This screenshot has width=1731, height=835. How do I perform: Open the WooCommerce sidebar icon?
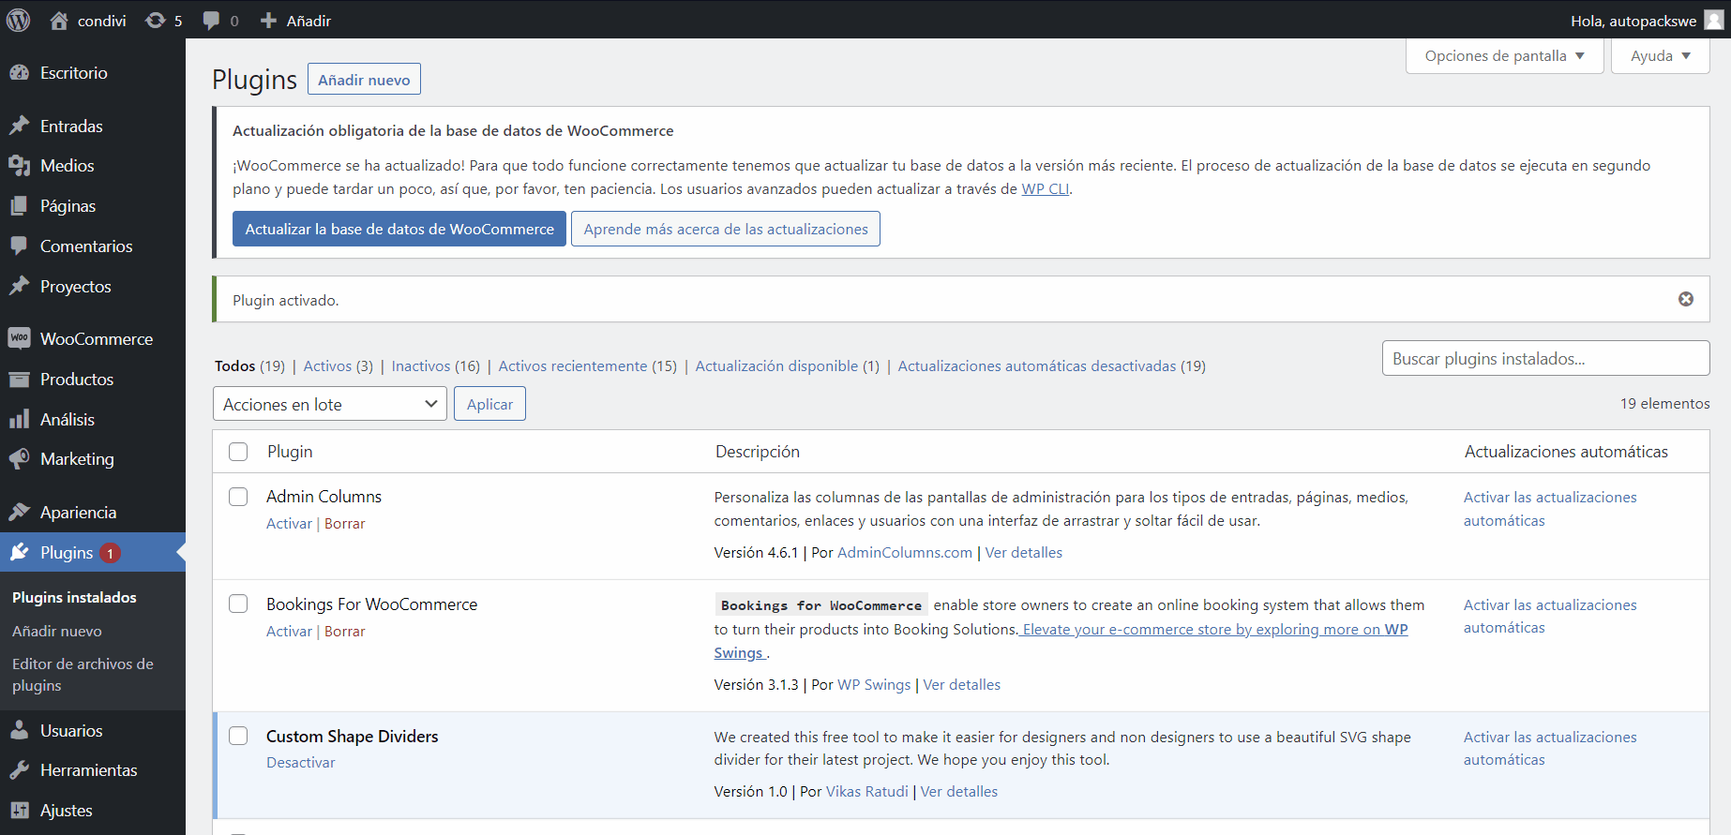[20, 338]
